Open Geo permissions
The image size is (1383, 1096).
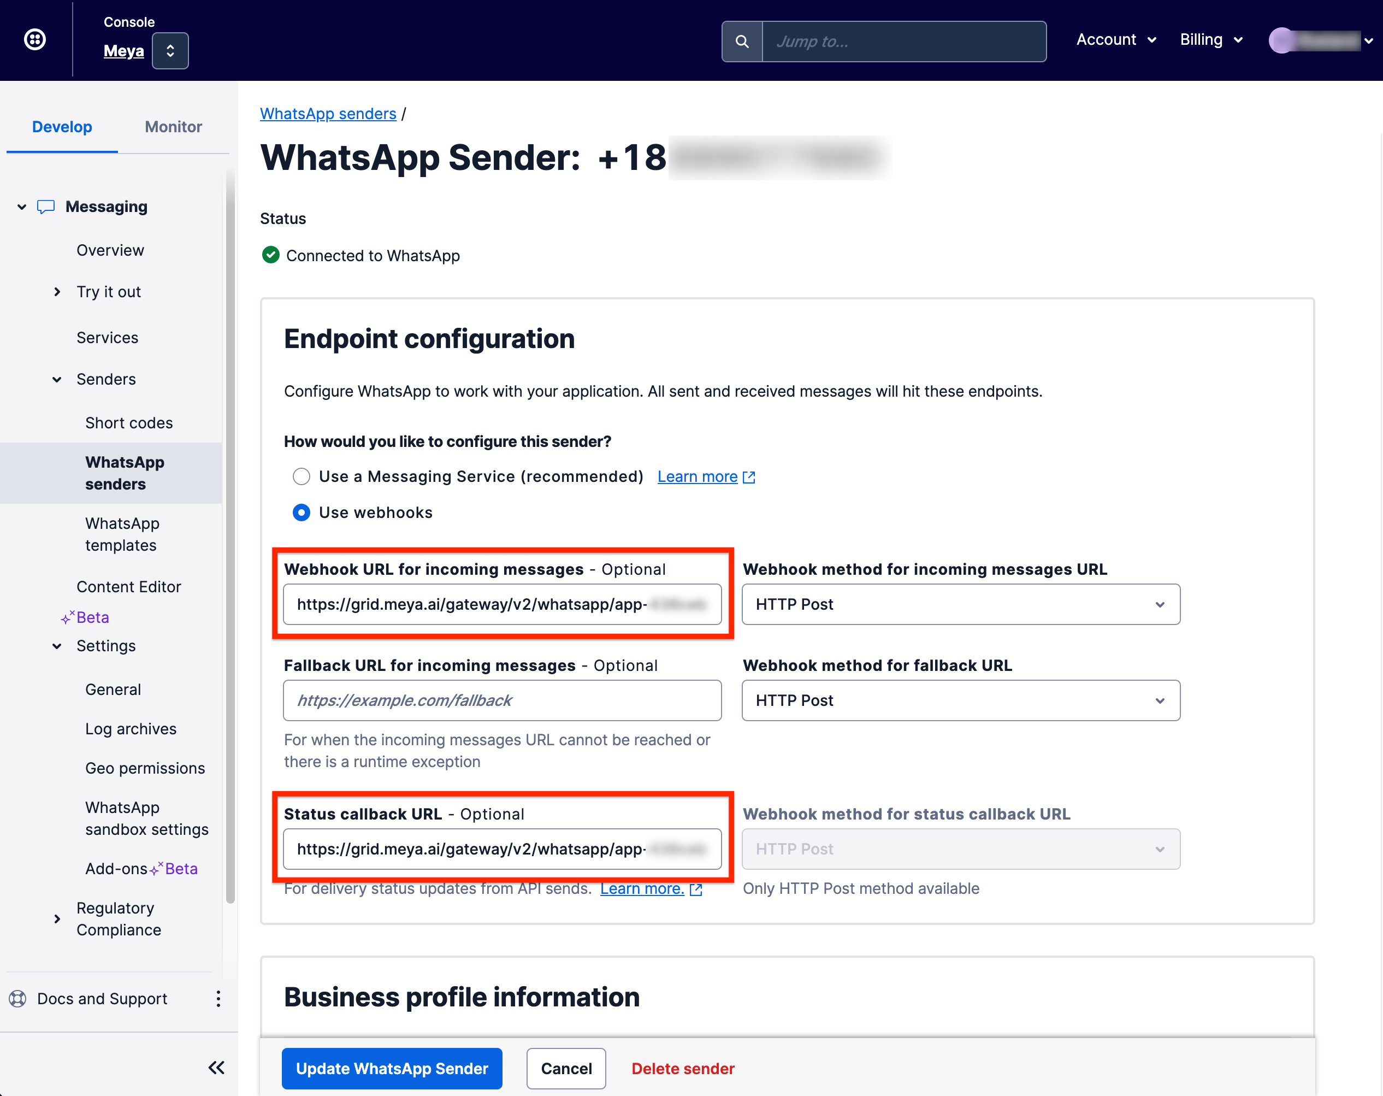pyautogui.click(x=145, y=768)
